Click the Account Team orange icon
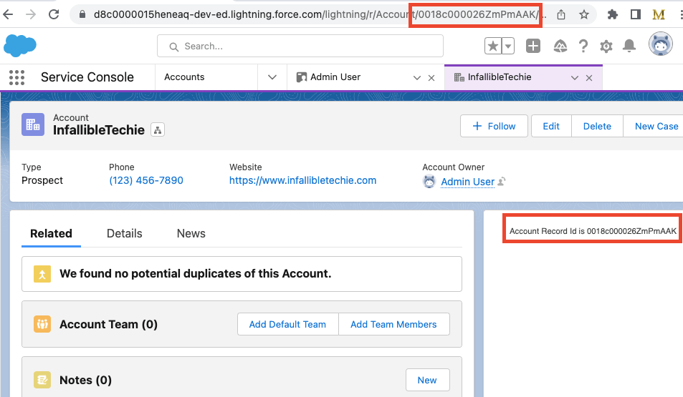683x397 pixels. tap(42, 324)
